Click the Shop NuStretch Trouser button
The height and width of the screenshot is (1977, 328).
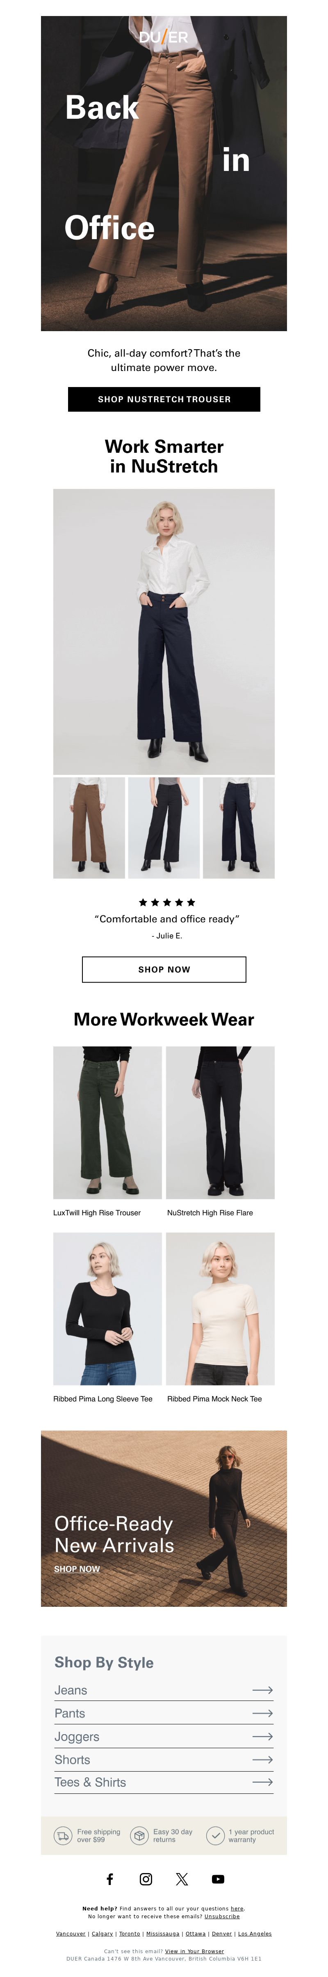pyautogui.click(x=164, y=399)
